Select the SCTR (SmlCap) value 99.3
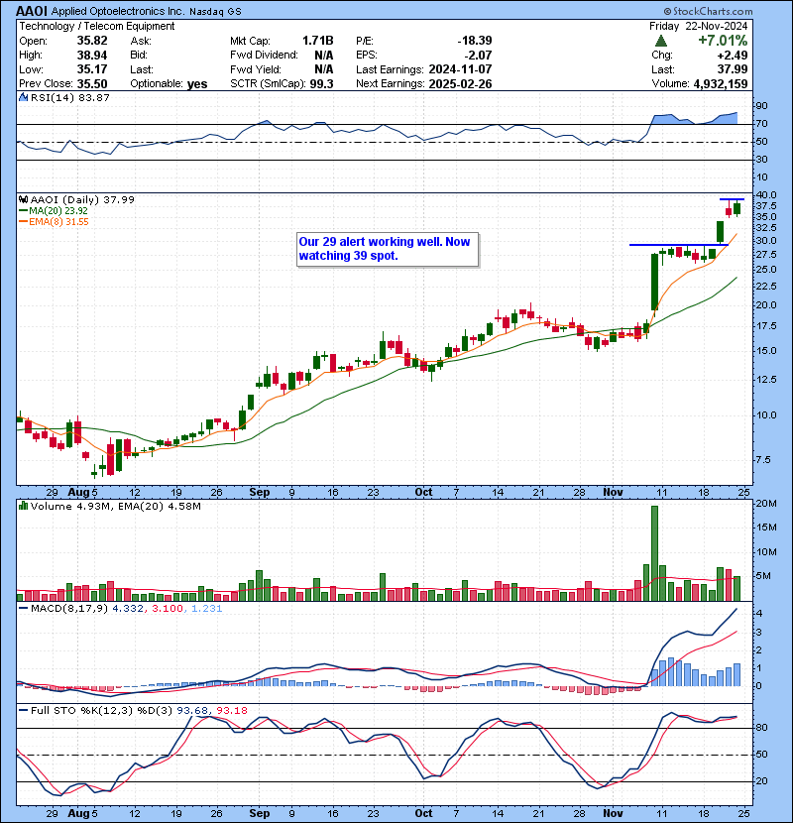Screen dimensions: 793x823 pyautogui.click(x=321, y=84)
